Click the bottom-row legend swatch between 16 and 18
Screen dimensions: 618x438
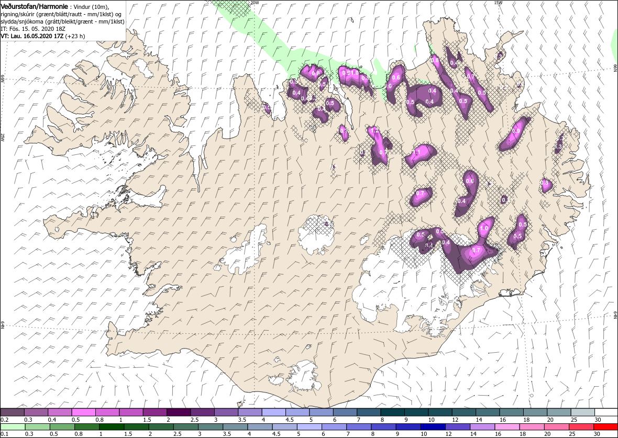coord(507,427)
